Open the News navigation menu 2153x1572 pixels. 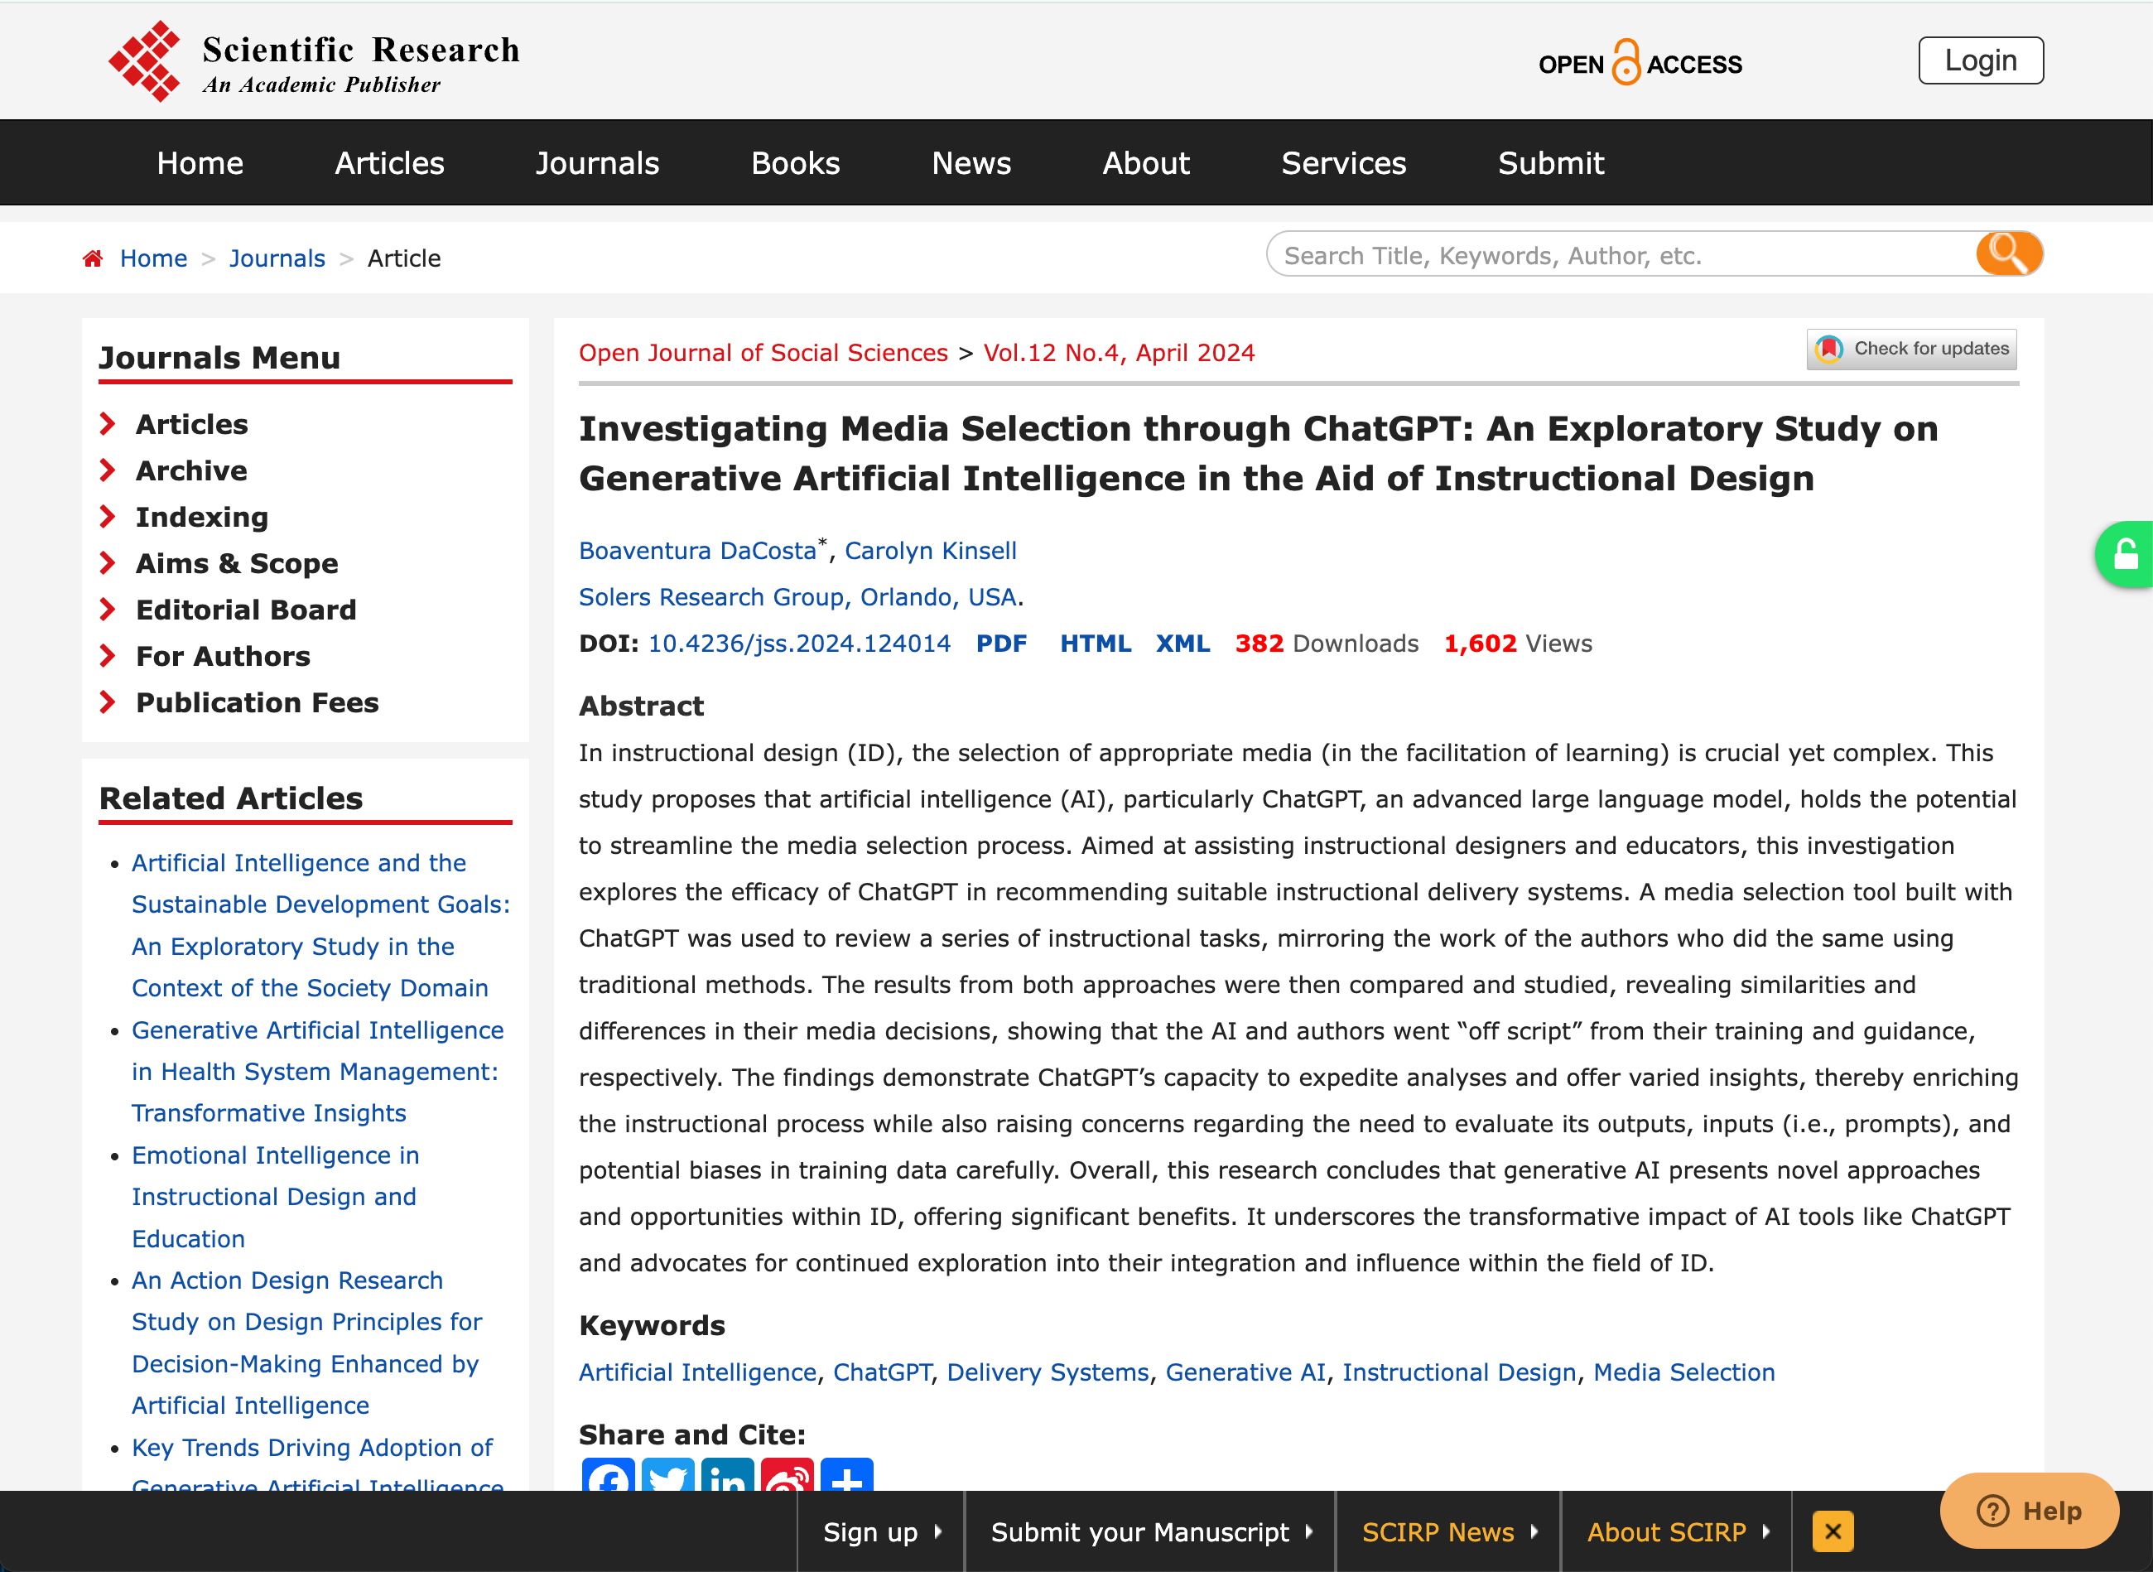pyautogui.click(x=971, y=162)
